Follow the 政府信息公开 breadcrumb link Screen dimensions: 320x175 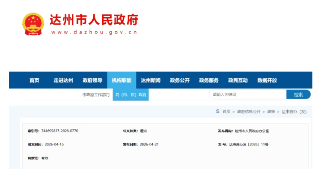249,111
